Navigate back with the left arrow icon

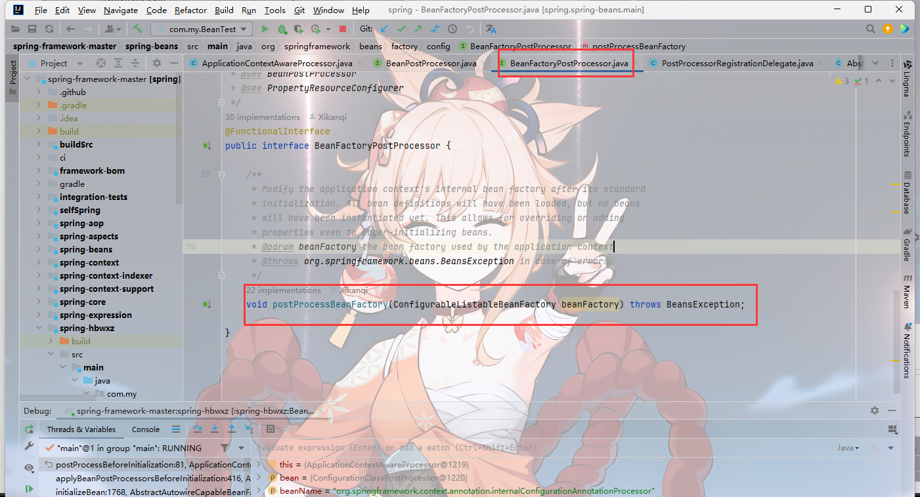click(70, 30)
